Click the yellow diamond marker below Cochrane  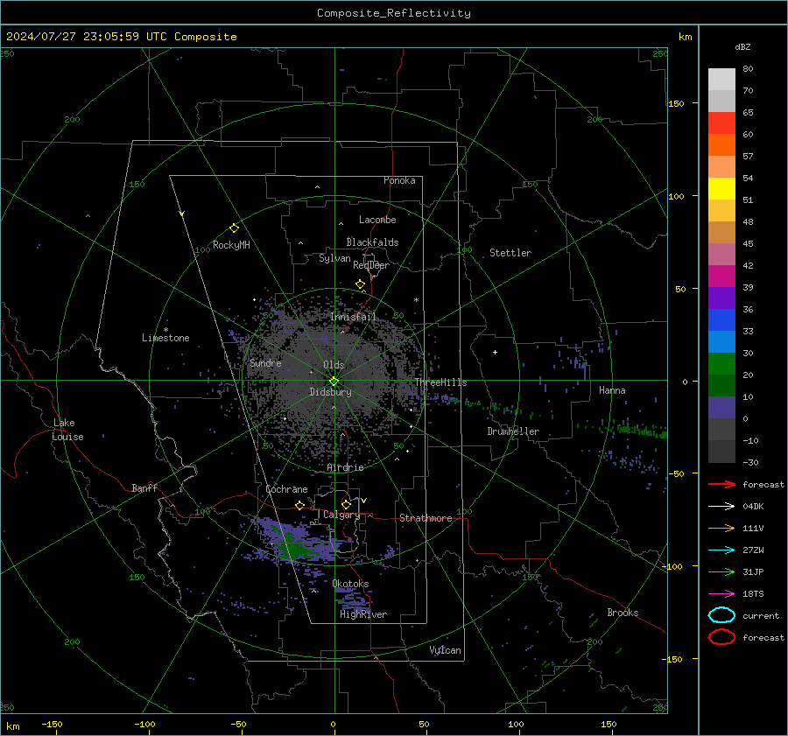[x=300, y=505]
